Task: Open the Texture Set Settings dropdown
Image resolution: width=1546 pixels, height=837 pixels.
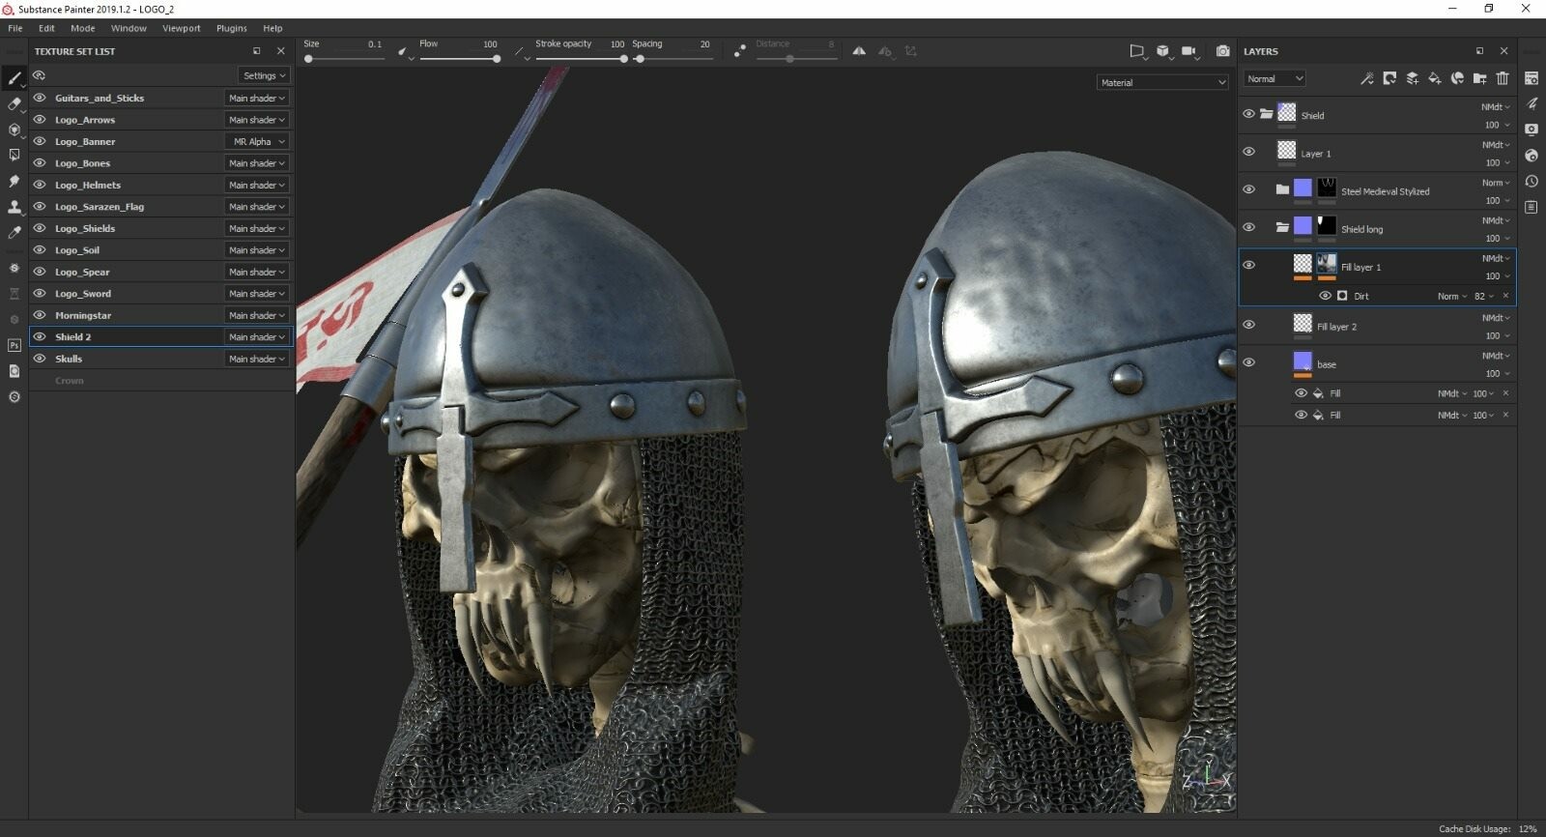Action: [x=264, y=75]
